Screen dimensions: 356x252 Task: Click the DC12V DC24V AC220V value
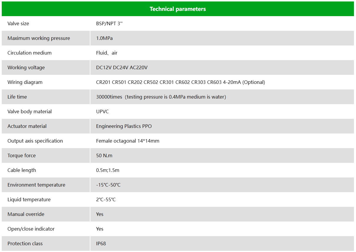click(122, 67)
